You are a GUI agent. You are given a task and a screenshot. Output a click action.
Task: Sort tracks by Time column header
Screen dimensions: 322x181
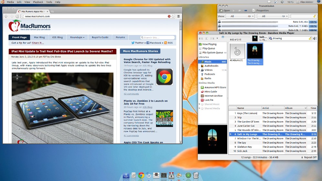tap(312, 108)
